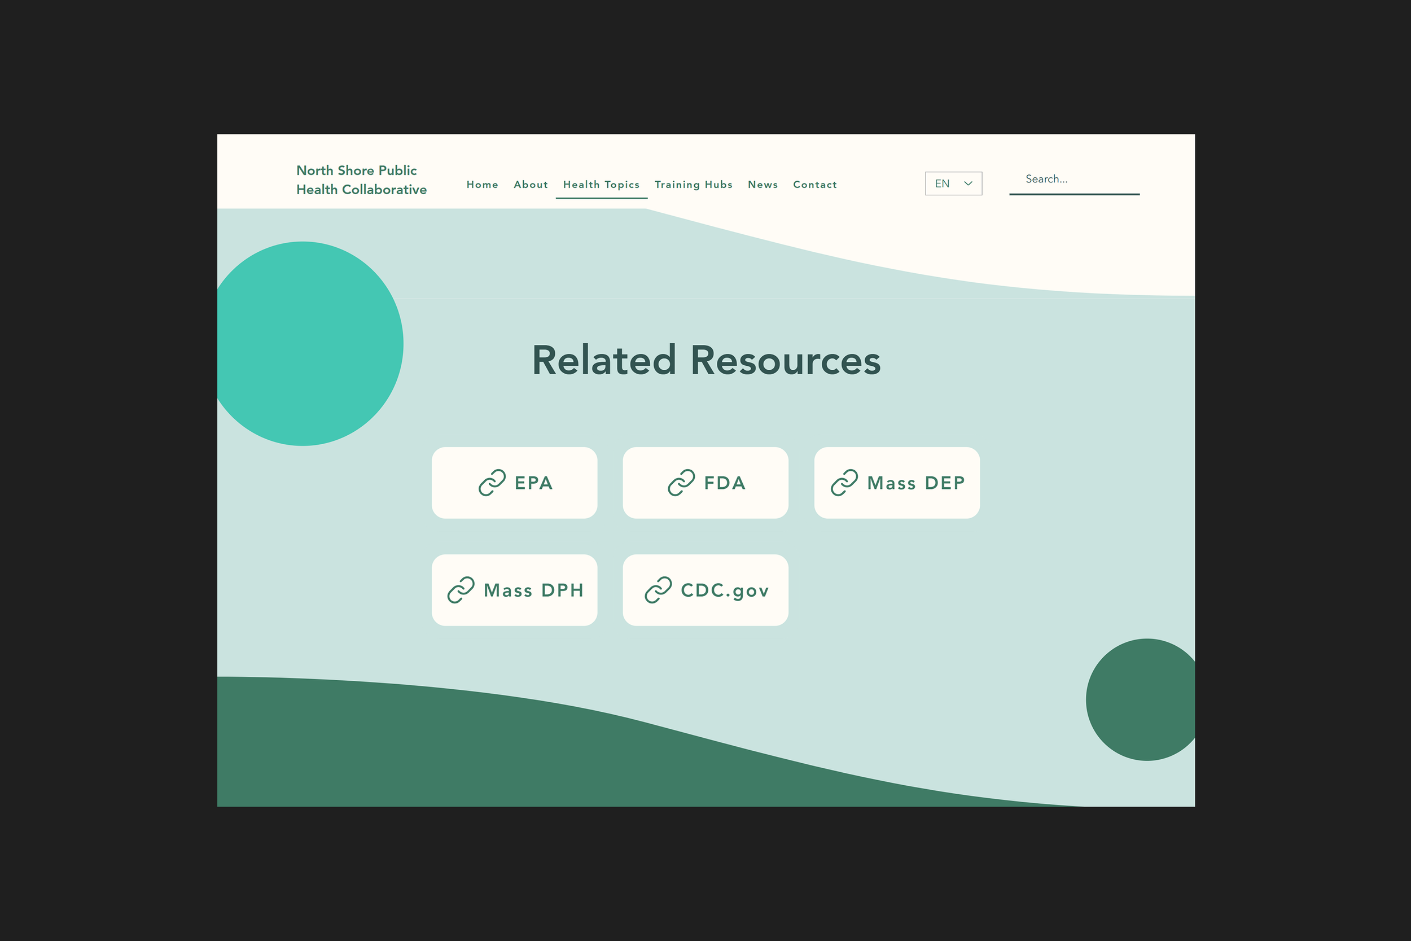The image size is (1411, 941).
Task: Select the Health Topics navigation tab
Action: coord(601,185)
